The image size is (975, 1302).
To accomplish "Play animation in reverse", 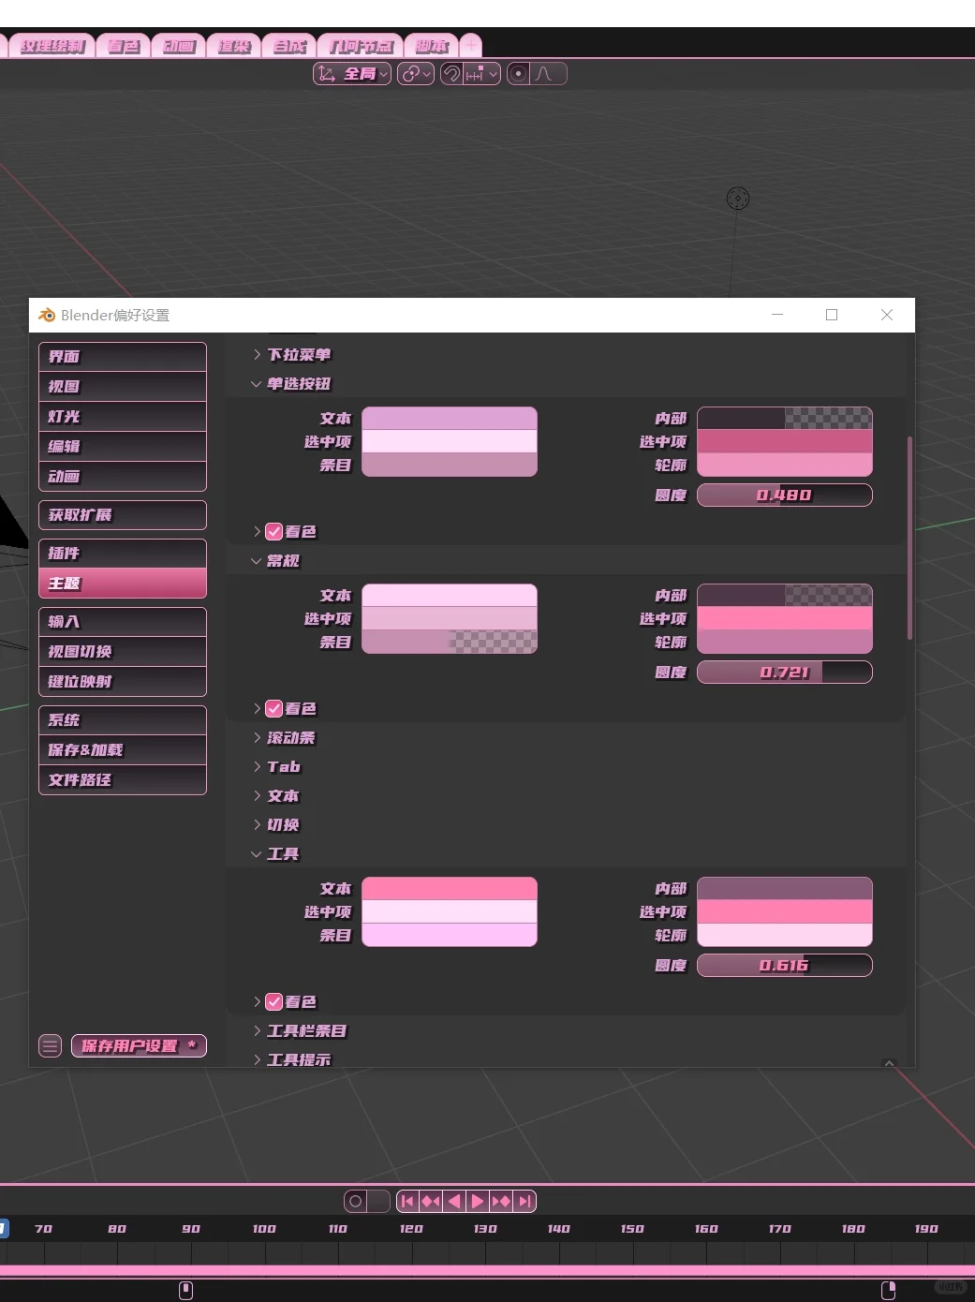I will 454,1201.
